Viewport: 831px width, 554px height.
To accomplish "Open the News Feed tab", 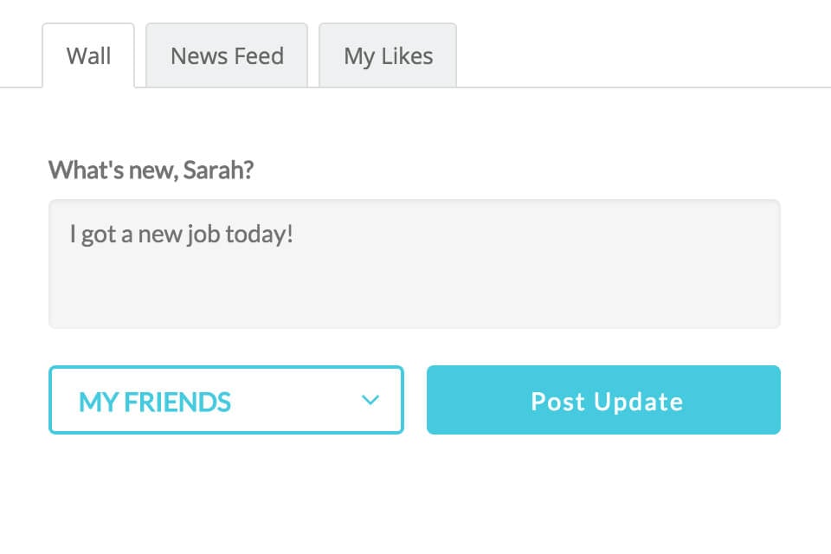I will 227,56.
